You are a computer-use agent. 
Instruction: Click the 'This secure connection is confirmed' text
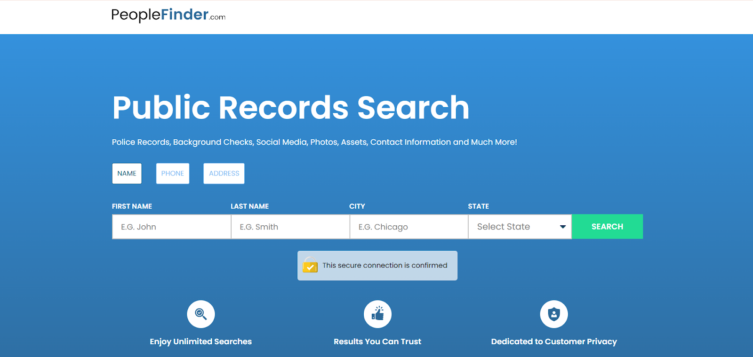[385, 265]
